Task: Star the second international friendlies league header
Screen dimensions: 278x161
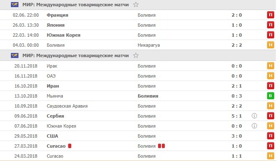Action: tap(136, 55)
